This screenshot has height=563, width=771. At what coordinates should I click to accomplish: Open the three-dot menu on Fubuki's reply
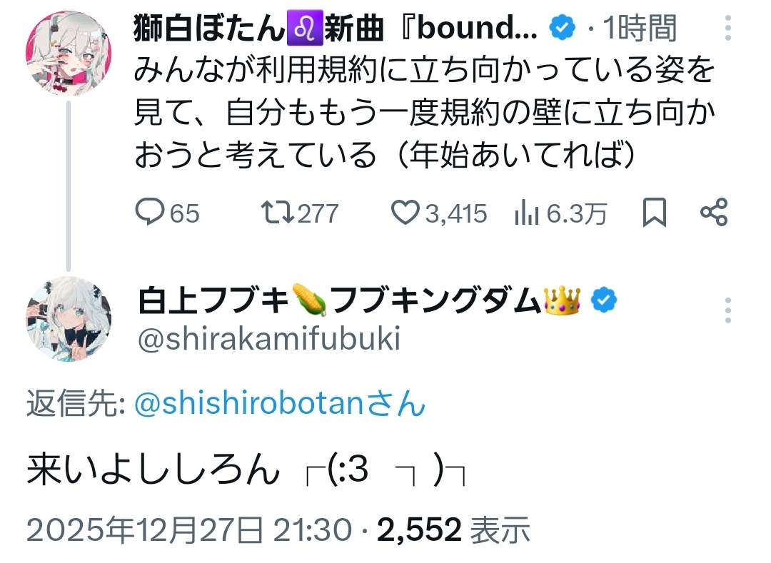pos(728,310)
